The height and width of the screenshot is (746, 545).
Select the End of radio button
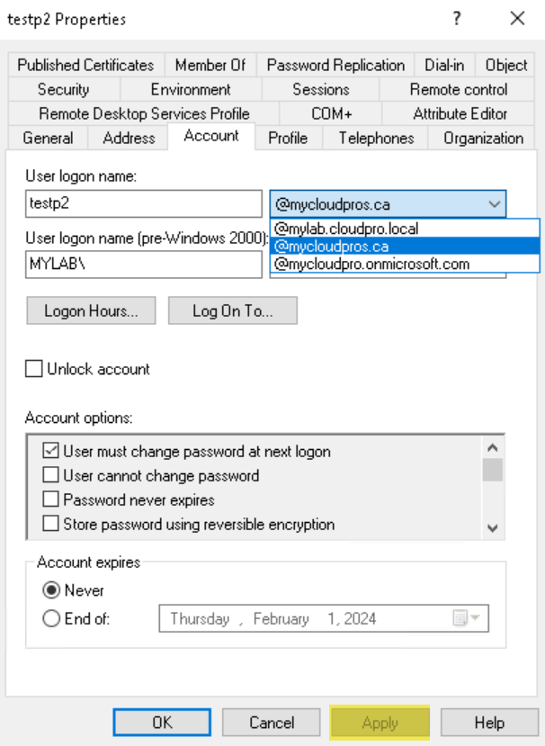pos(51,618)
